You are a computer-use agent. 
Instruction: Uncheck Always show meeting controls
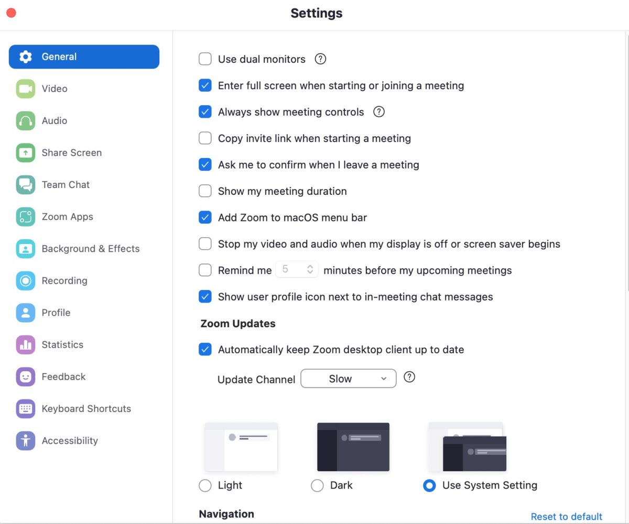[x=205, y=112]
